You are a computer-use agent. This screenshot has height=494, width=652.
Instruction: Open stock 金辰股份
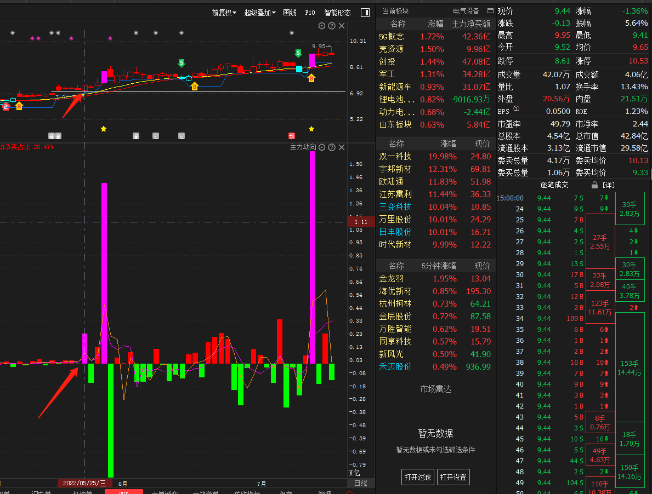pyautogui.click(x=435, y=317)
